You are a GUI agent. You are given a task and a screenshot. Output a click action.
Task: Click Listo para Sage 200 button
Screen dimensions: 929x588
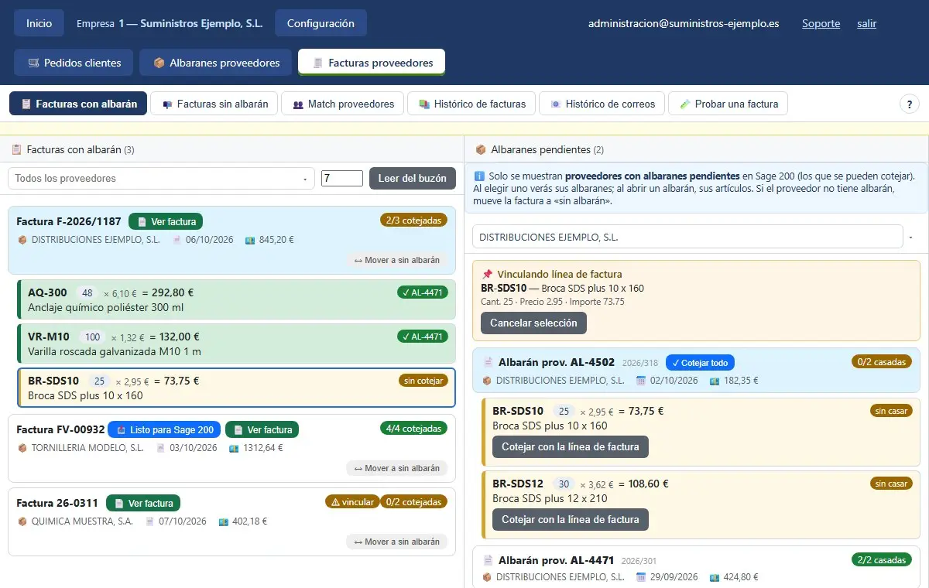164,429
